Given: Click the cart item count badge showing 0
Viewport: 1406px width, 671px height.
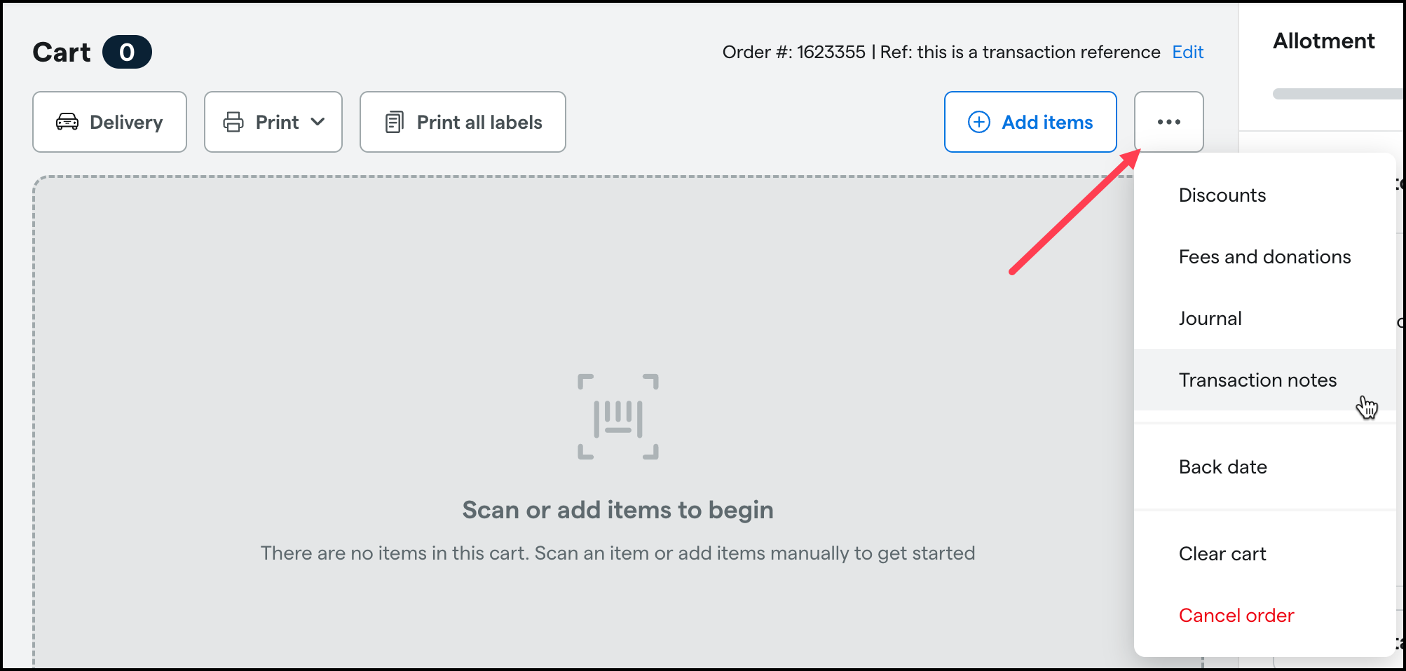Looking at the screenshot, I should pyautogui.click(x=127, y=51).
